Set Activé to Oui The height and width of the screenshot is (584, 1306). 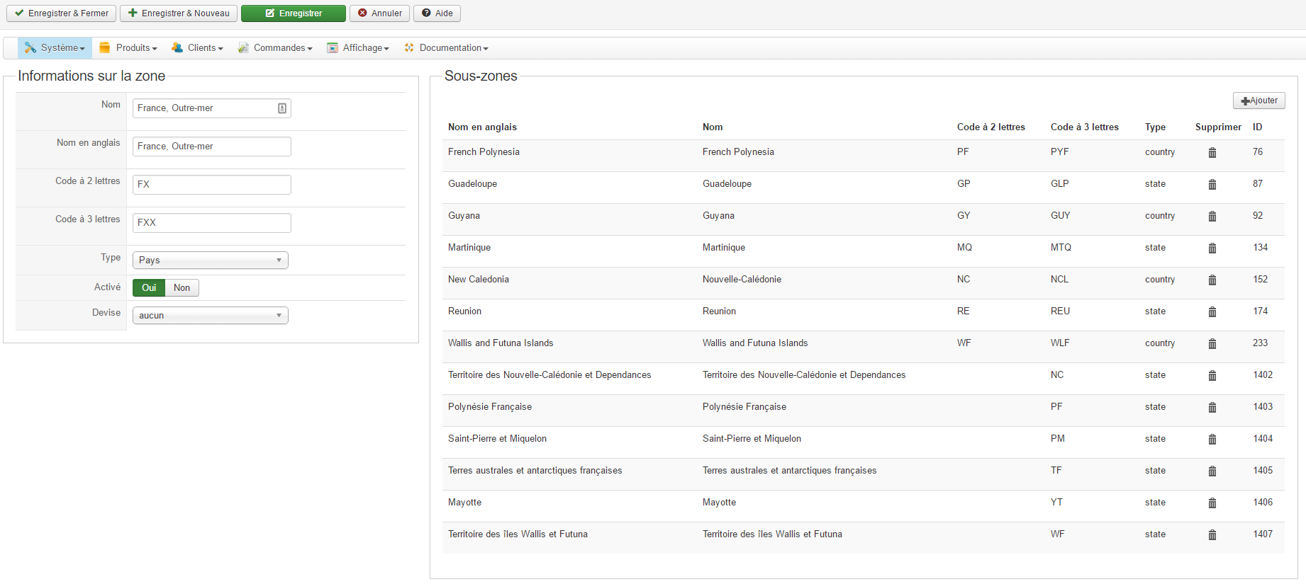pyautogui.click(x=149, y=288)
